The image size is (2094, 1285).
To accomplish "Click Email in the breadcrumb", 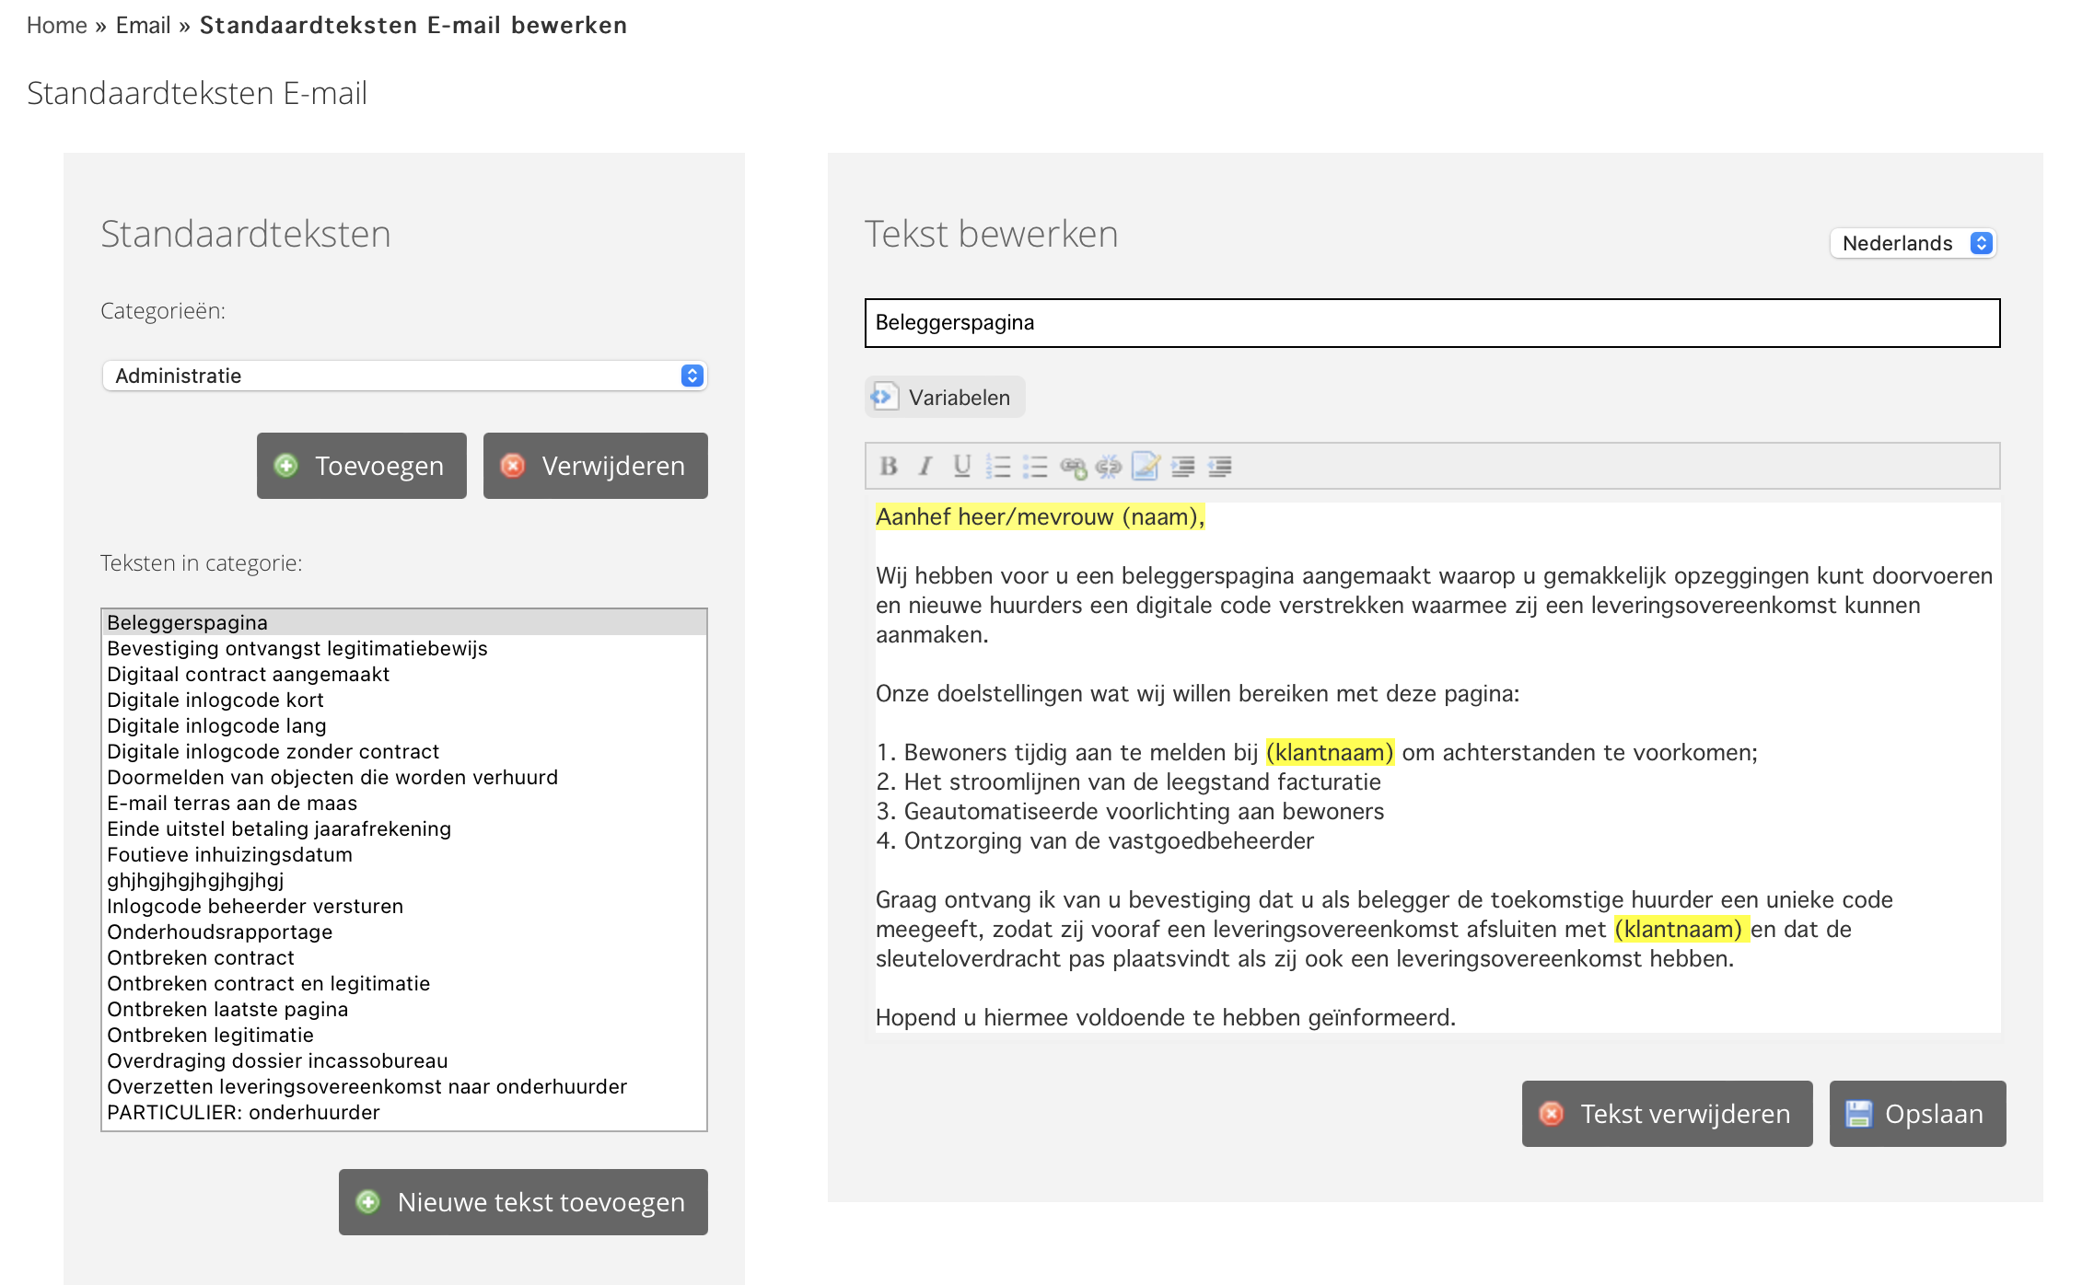I will pos(143,25).
